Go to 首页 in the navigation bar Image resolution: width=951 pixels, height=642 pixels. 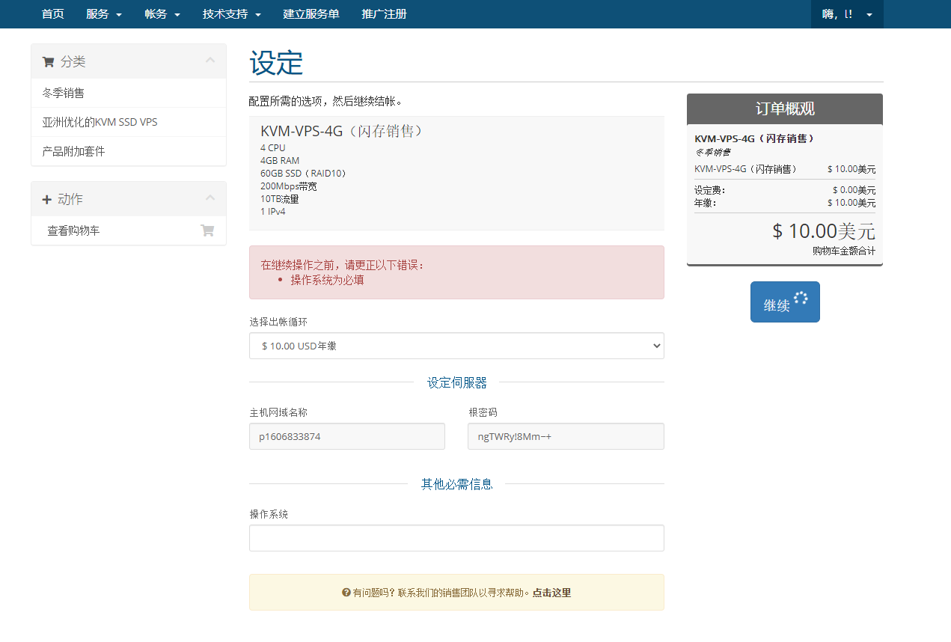52,14
